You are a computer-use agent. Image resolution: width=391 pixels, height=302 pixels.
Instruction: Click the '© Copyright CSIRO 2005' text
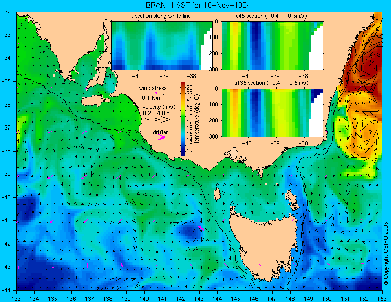386,254
